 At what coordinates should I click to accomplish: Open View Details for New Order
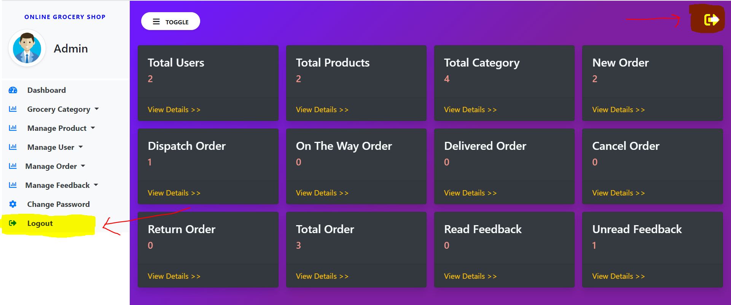click(618, 110)
